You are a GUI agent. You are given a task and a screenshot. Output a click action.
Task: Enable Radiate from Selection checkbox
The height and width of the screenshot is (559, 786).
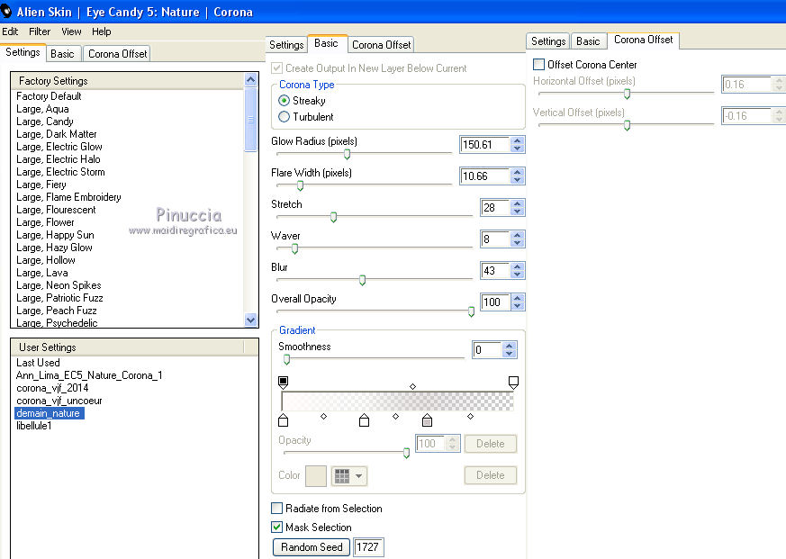pos(276,509)
